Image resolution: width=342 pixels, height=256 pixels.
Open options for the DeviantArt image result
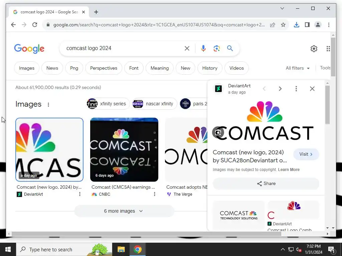click(x=80, y=194)
